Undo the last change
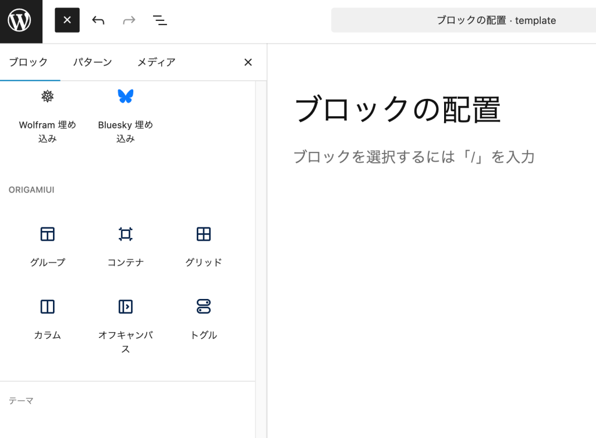596x438 pixels. click(x=98, y=20)
